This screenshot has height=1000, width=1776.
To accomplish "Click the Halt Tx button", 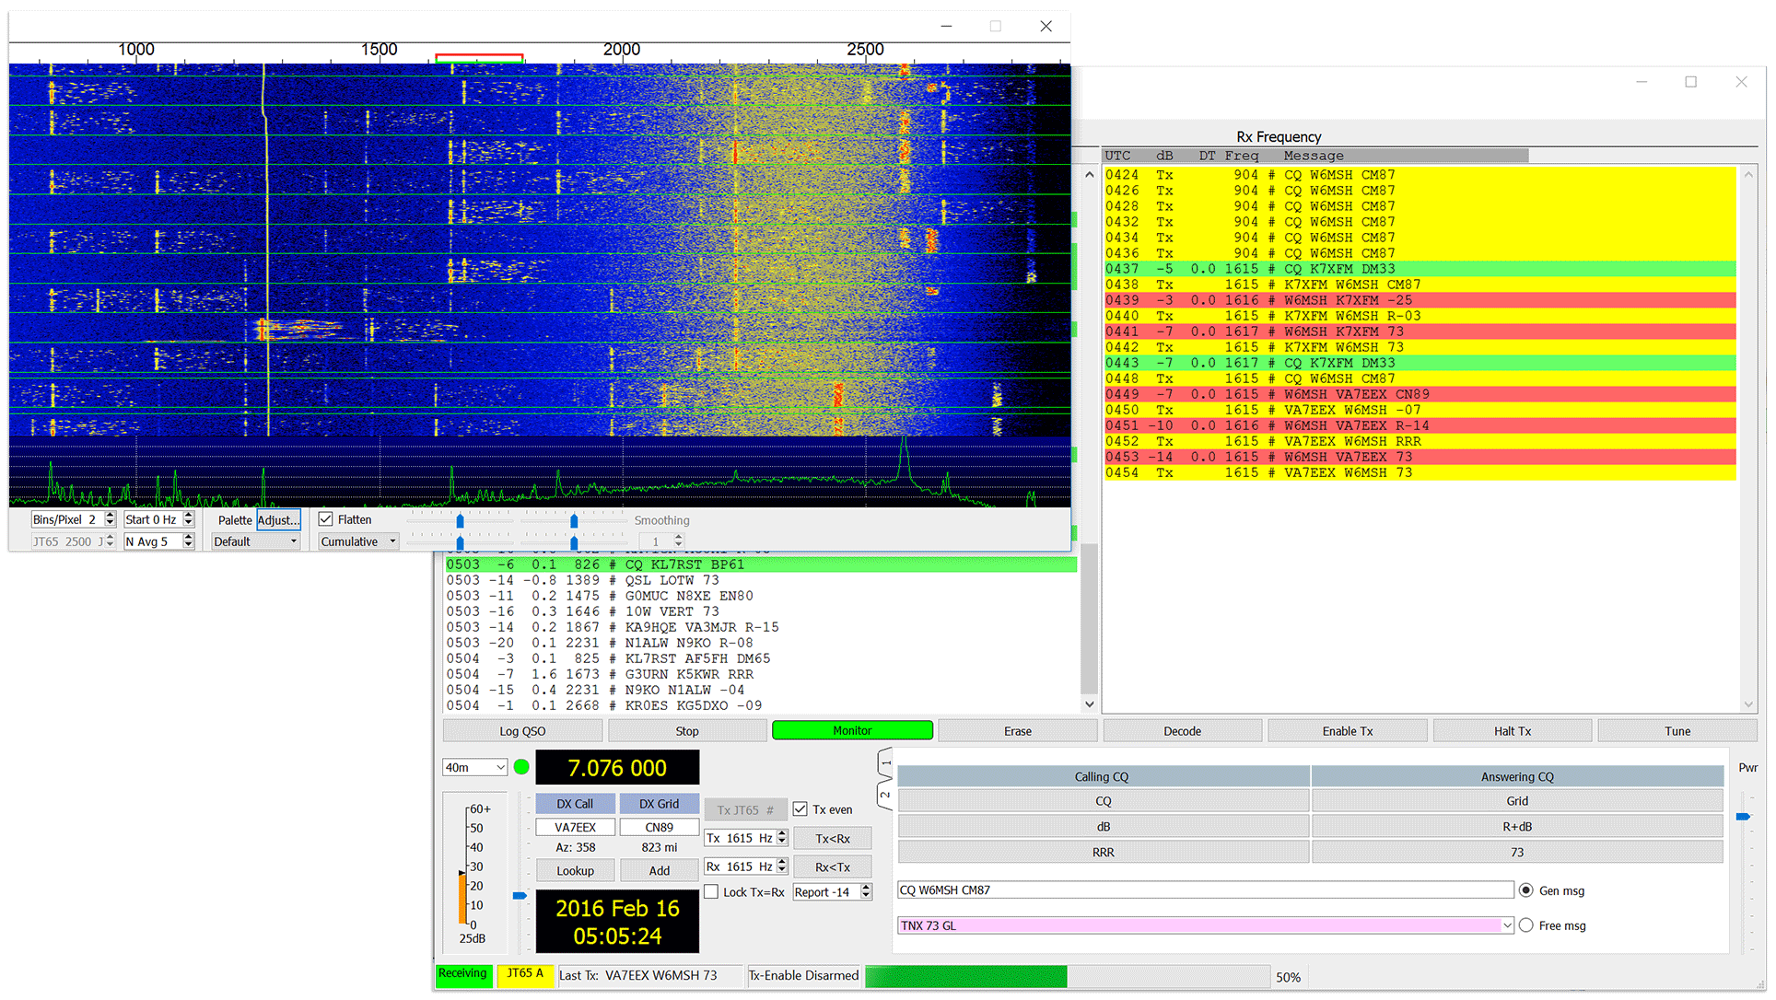I will 1512,731.
